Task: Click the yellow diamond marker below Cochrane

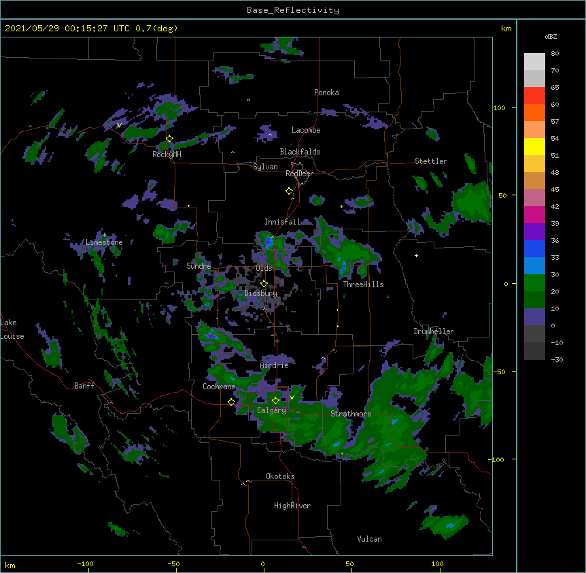Action: (231, 402)
